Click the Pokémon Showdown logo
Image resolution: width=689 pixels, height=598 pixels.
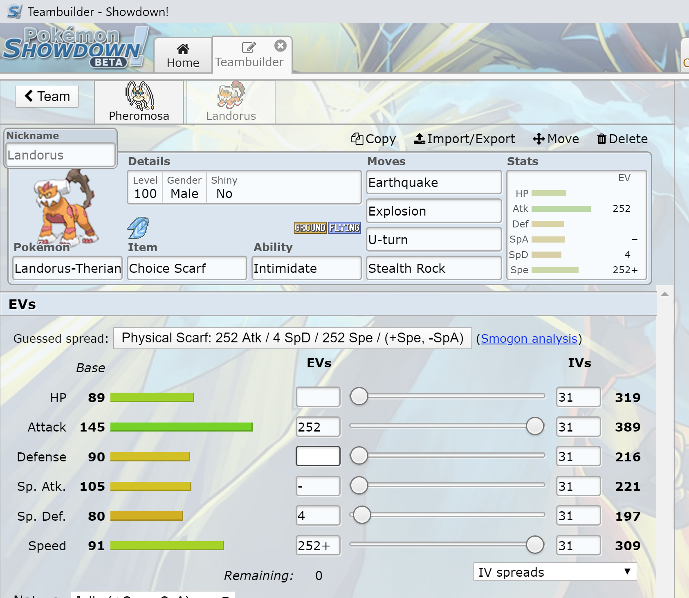click(x=76, y=48)
